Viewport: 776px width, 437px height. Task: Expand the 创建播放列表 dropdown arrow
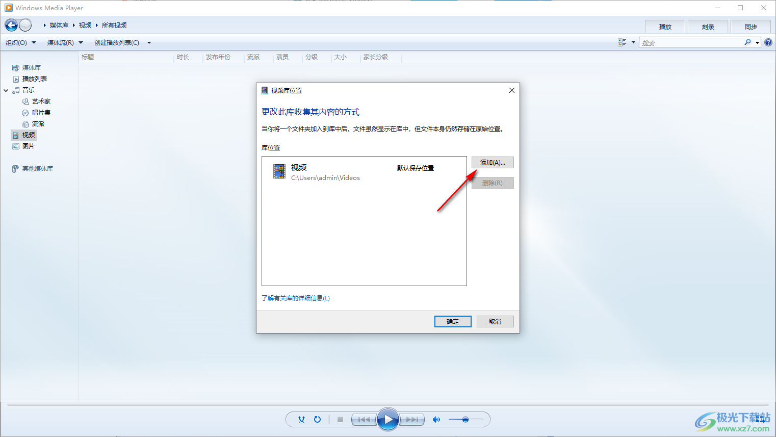[x=149, y=43]
